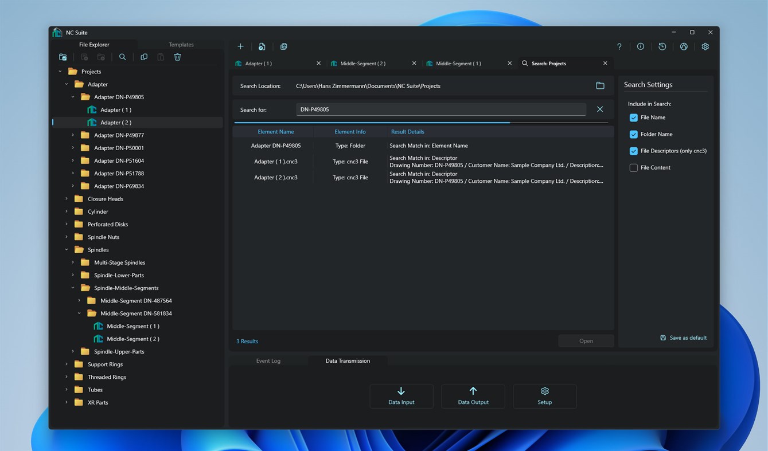This screenshot has height=451, width=768.
Task: Click the history icon in the top-right toolbar
Action: coord(662,46)
